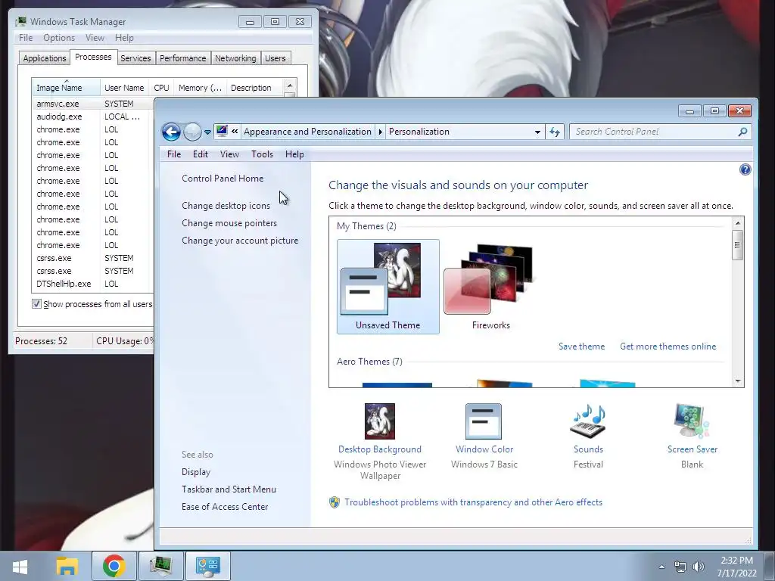Click the themes list scrollbar thumb
The image size is (775, 581).
click(738, 245)
